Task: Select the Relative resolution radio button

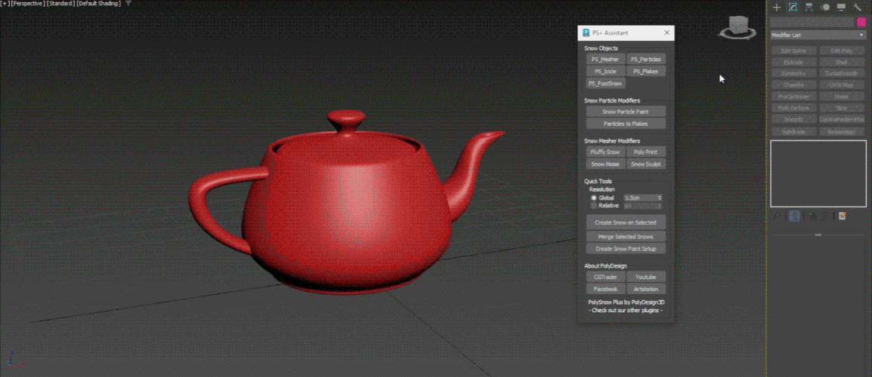Action: pos(593,206)
